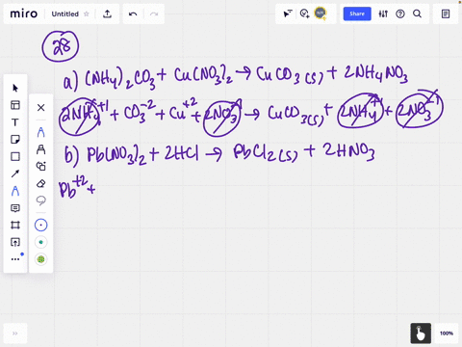
Task: Select the connection line arrow tool
Action: click(15, 173)
